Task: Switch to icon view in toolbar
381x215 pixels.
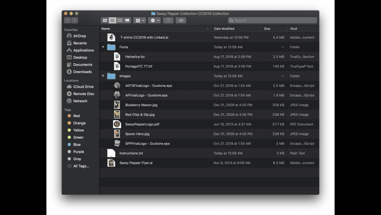Action: (x=105, y=21)
